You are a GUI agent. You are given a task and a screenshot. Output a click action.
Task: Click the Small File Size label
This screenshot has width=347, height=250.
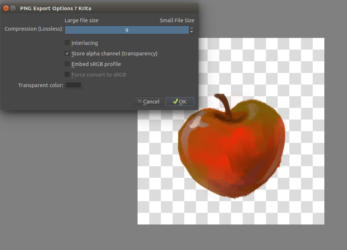click(177, 20)
